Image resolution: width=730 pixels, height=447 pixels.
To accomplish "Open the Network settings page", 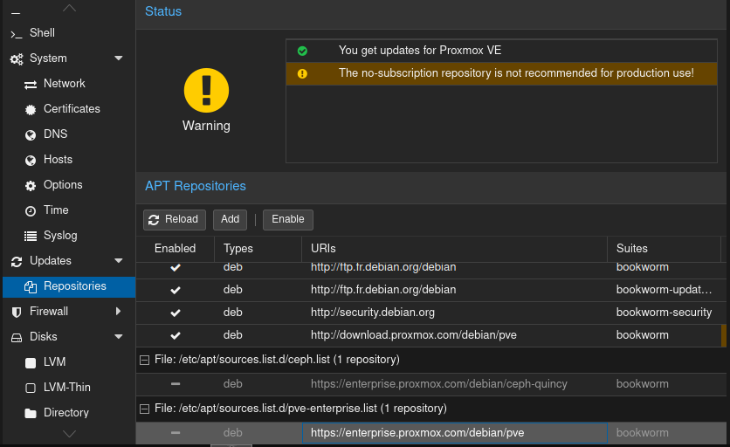I will point(69,84).
